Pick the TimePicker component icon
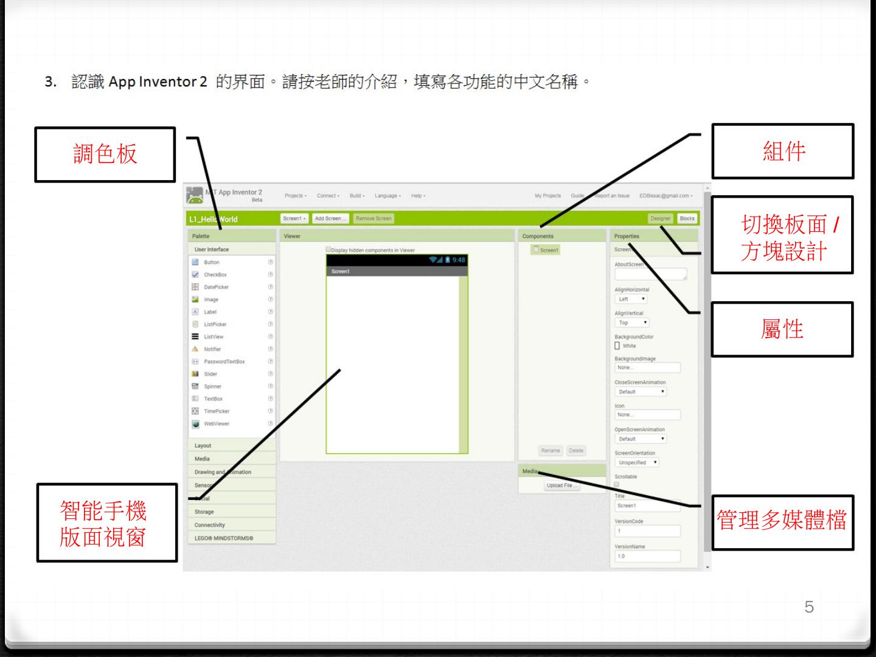 (195, 411)
